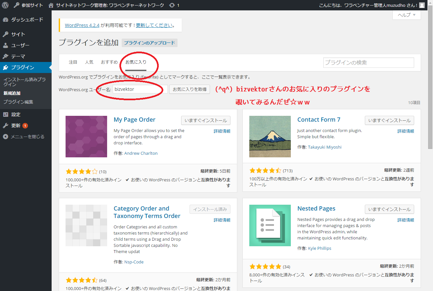Viewport: 433px width, 291px height.
Task: Focus the プラグインの検索 search field
Action: click(369, 63)
